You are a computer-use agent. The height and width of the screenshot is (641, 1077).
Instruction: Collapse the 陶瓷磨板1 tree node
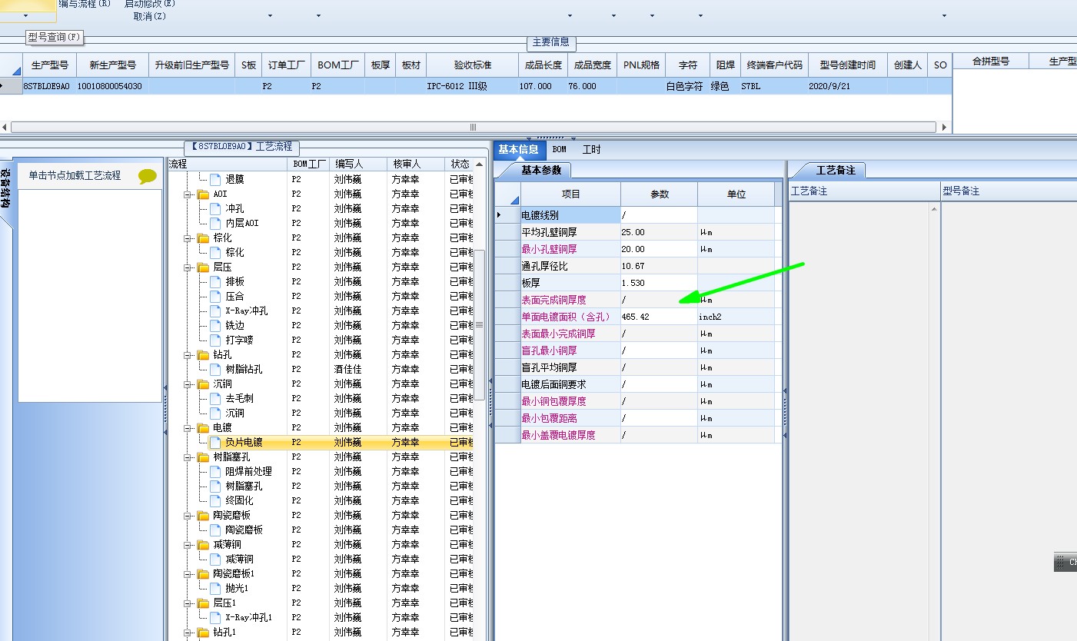pos(188,574)
